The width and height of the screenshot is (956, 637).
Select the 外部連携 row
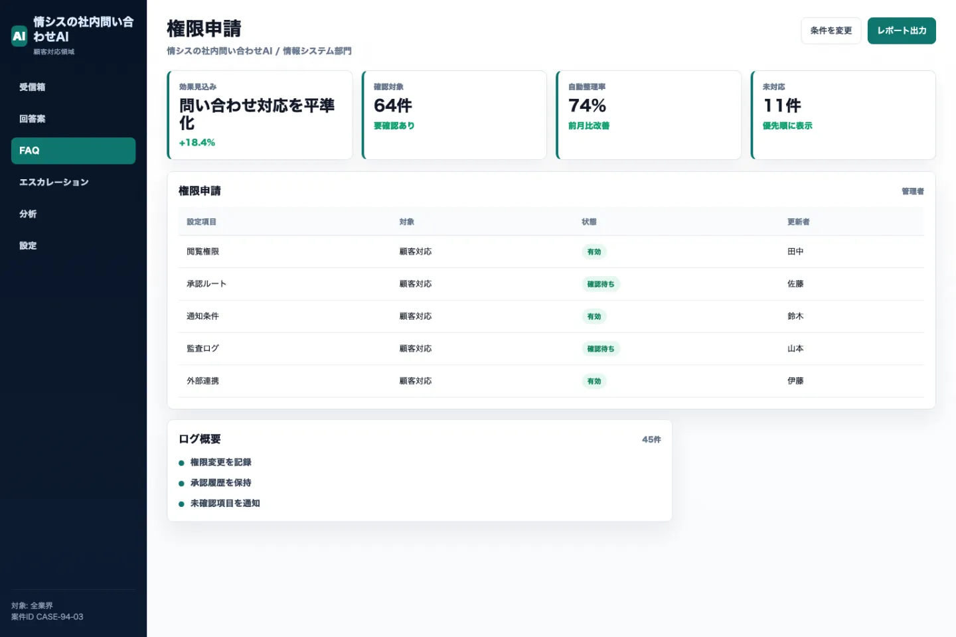pos(551,381)
